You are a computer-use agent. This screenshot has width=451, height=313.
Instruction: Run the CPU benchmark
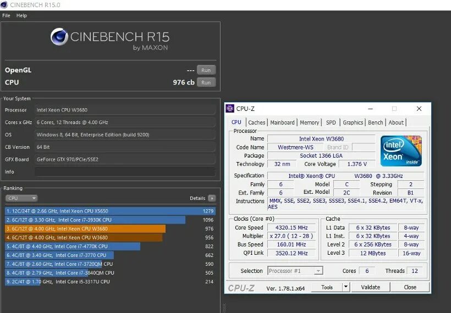(206, 82)
